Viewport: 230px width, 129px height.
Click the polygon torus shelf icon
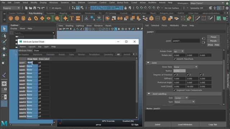point(36,18)
